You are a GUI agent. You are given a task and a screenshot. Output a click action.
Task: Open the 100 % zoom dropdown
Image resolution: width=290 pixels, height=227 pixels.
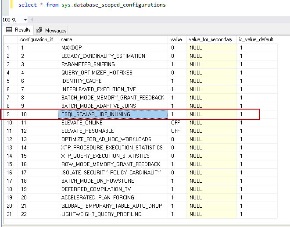click(25, 20)
